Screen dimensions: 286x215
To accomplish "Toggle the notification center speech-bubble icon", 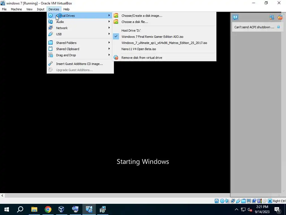I will pos(235,17).
